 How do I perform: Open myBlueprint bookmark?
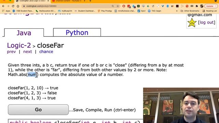(x=65, y=11)
